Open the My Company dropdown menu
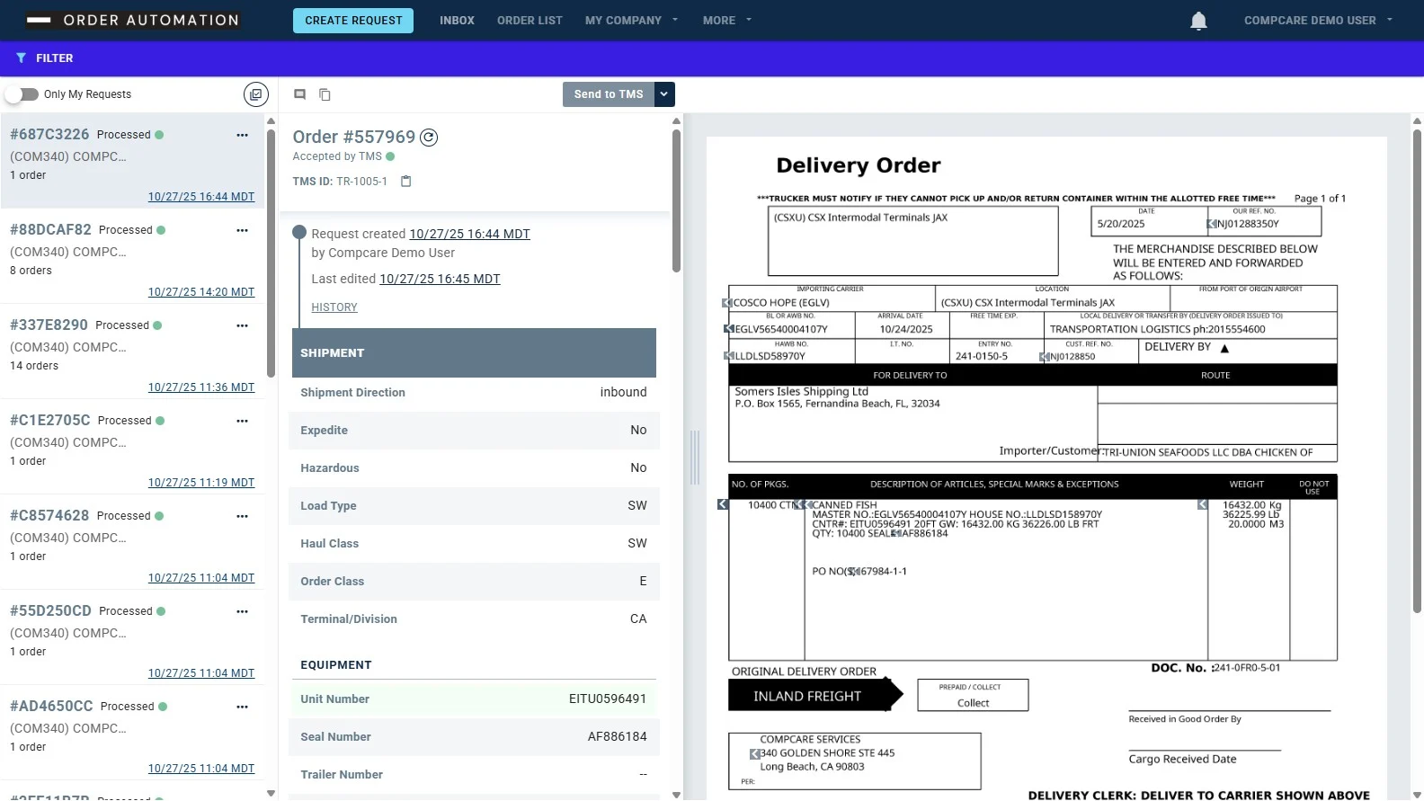This screenshot has width=1424, height=801. [x=631, y=20]
